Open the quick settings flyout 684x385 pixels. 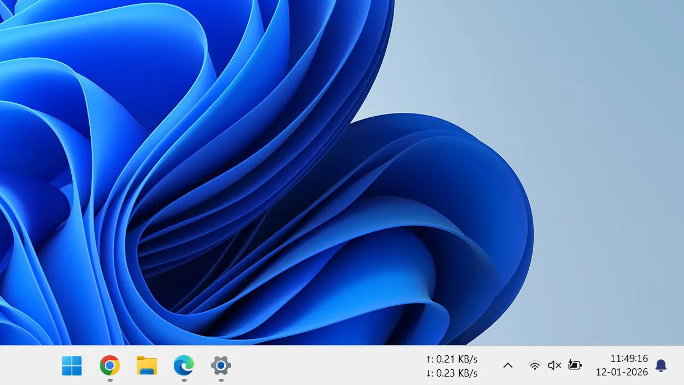[x=544, y=365]
